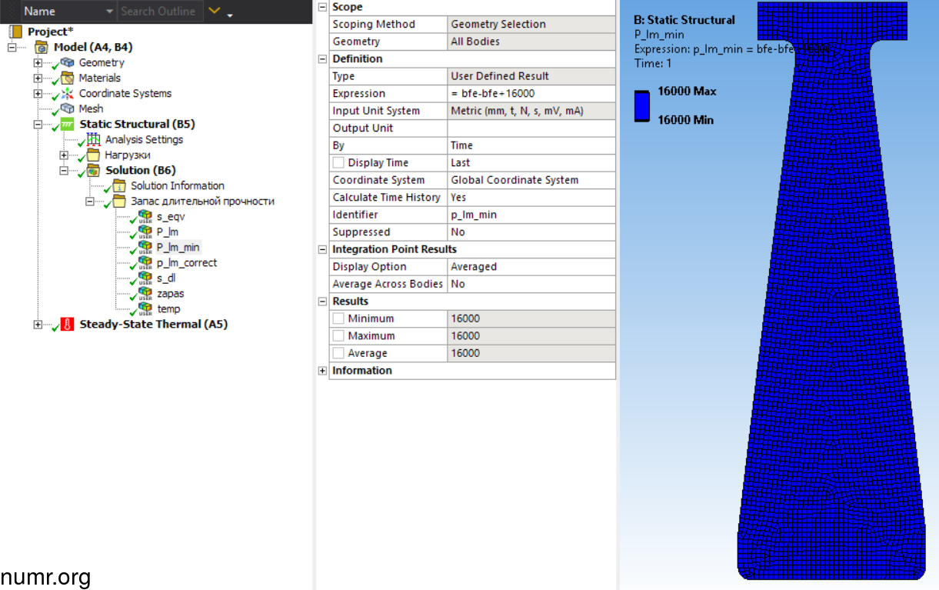Select the zapas result in the tree
This screenshot has height=590, width=939.
pos(170,293)
